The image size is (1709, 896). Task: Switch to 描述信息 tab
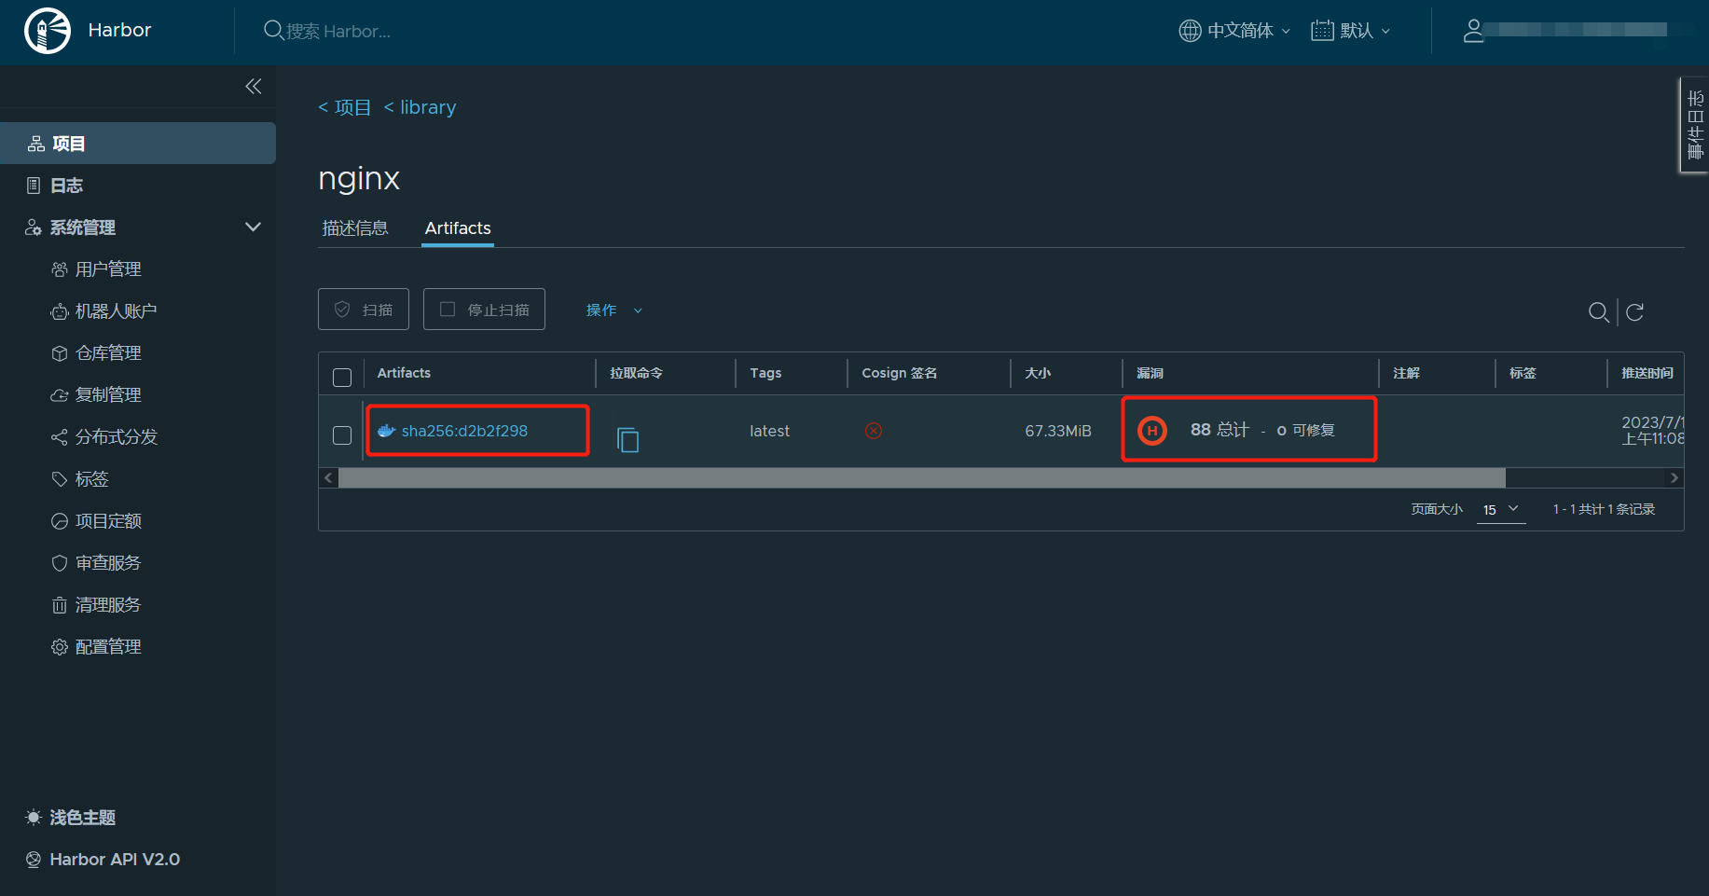(x=354, y=228)
